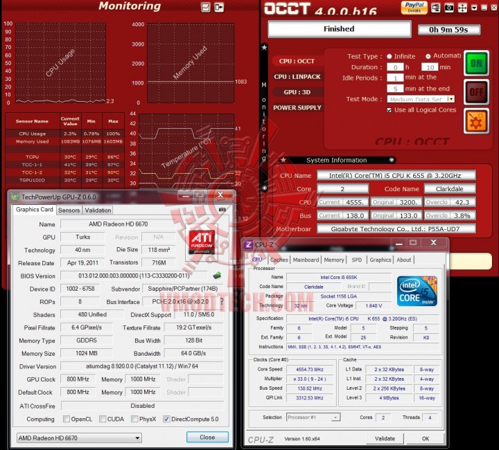The width and height of the screenshot is (499, 450).
Task: Click the green BIOS save chip icon in GPU-Z
Action: [x=217, y=276]
